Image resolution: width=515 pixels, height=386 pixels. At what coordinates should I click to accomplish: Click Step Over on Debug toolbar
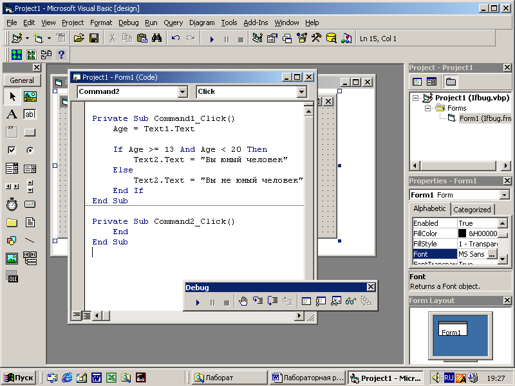pyautogui.click(x=272, y=301)
